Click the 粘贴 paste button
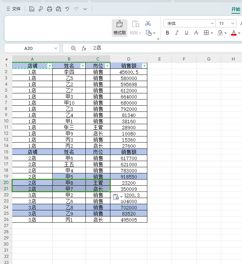 [x=135, y=28]
